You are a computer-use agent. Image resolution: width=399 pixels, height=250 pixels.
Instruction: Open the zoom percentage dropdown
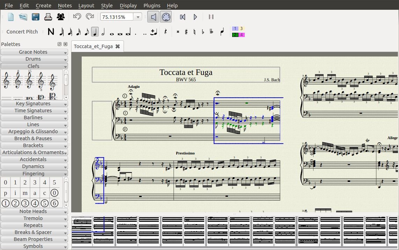tap(138, 16)
